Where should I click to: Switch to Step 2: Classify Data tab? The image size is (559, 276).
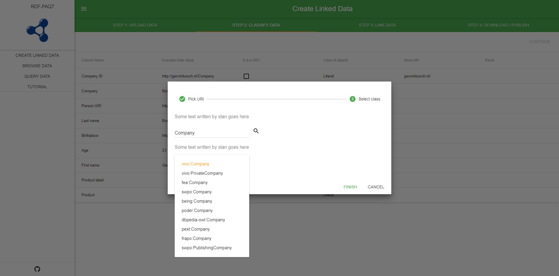(x=256, y=25)
